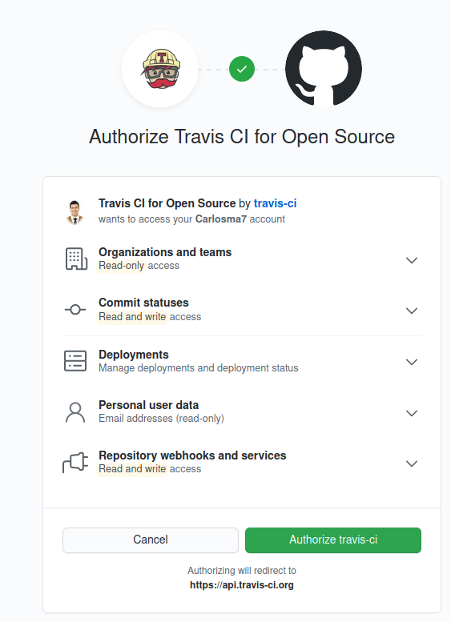Expand Personal user data chevron
Screen dimensions: 451x622
click(x=412, y=413)
